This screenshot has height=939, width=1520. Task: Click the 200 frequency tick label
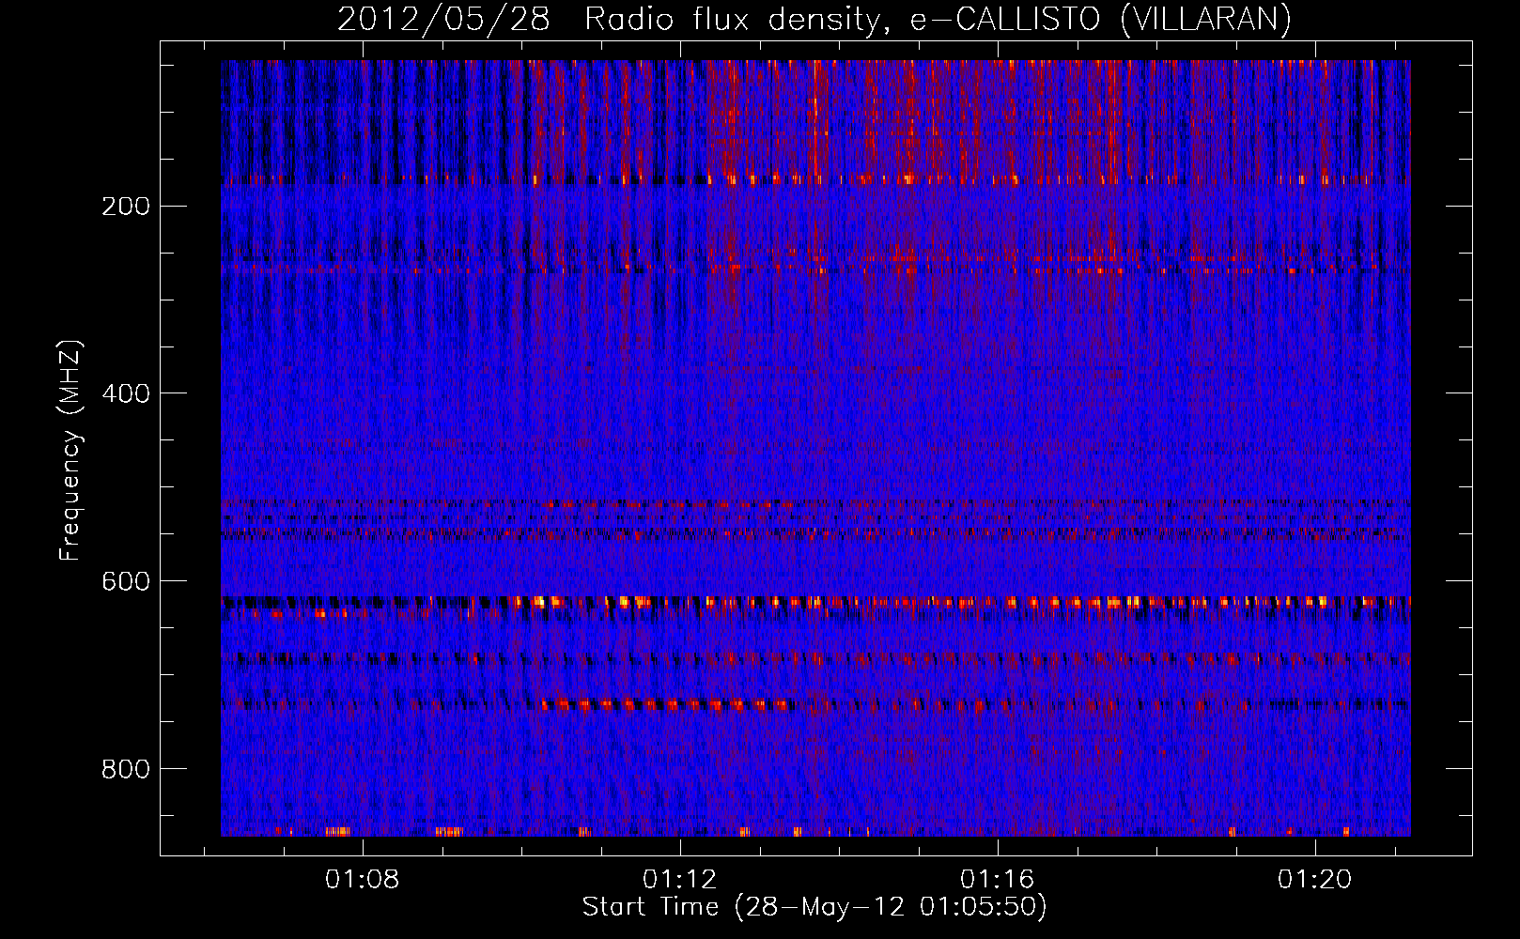pyautogui.click(x=126, y=207)
